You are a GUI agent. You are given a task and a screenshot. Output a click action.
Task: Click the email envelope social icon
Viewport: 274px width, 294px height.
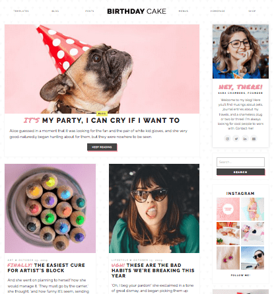[x=254, y=139]
